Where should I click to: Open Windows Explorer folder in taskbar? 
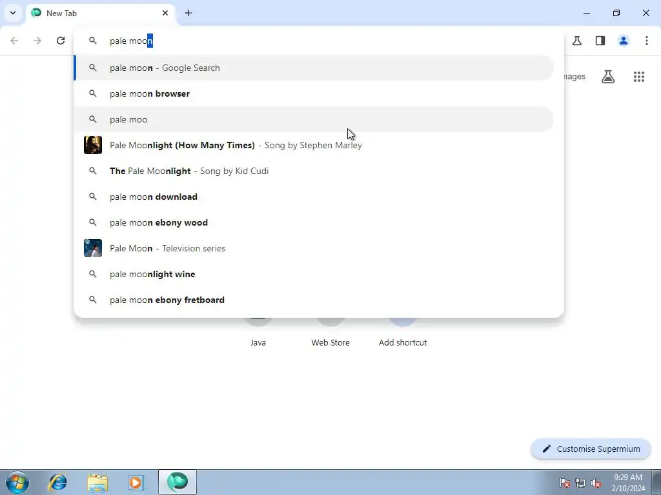click(97, 482)
